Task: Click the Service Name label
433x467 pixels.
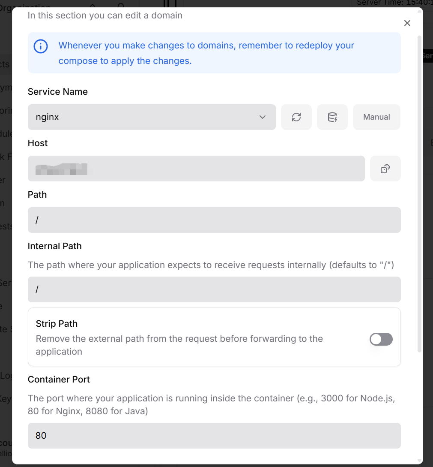Action: point(58,92)
